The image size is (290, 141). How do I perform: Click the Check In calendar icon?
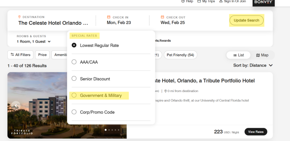(109, 17)
